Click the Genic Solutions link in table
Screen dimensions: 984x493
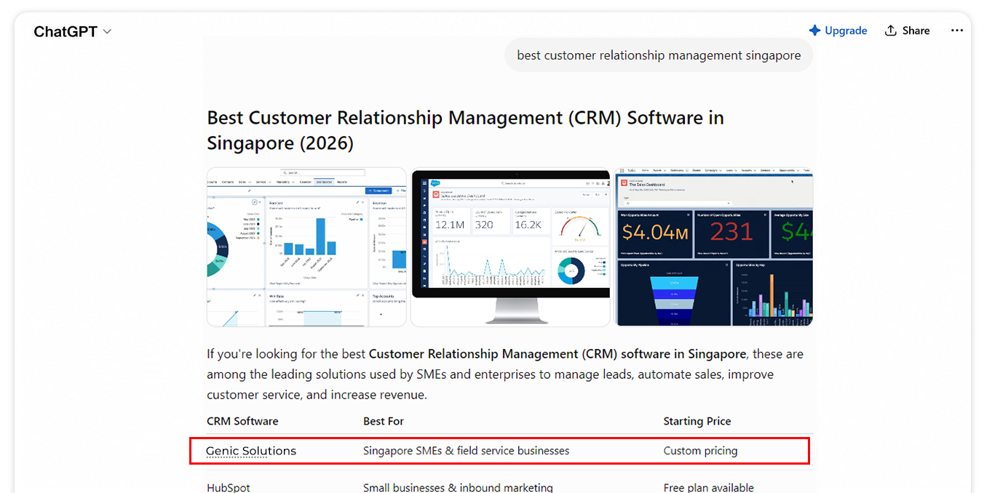point(251,451)
